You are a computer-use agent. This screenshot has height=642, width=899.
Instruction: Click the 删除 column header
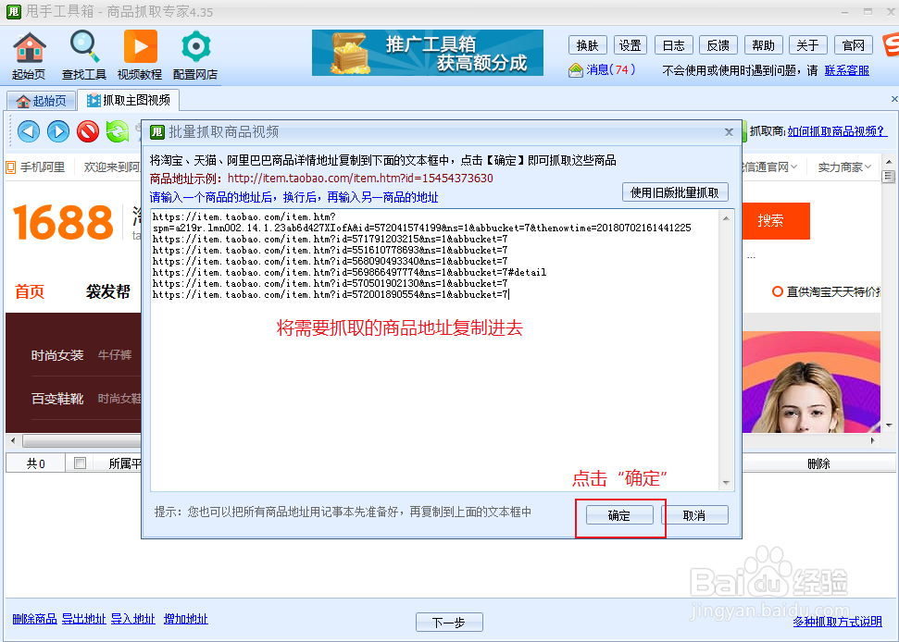coord(818,463)
